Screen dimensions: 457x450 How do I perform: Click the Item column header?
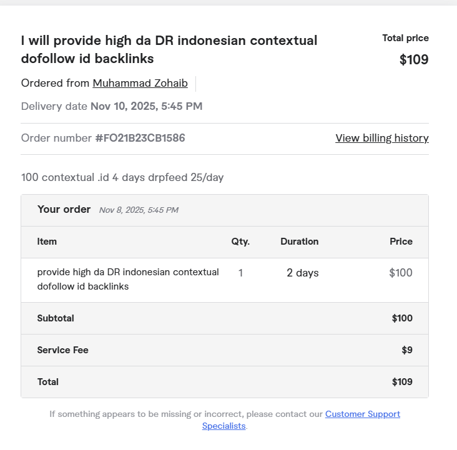tap(47, 242)
